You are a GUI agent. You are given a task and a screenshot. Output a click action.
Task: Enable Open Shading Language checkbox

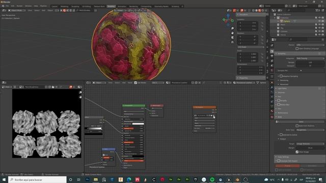(x=297, y=49)
